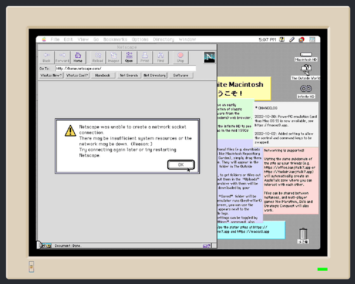This screenshot has width=355, height=284.
Task: Click the What's New? directory button
Action: pyautogui.click(x=51, y=75)
